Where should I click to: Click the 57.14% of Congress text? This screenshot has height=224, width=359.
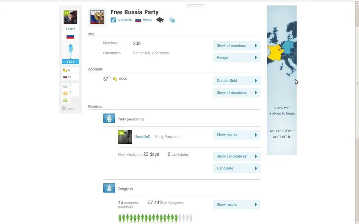pyautogui.click(x=166, y=202)
